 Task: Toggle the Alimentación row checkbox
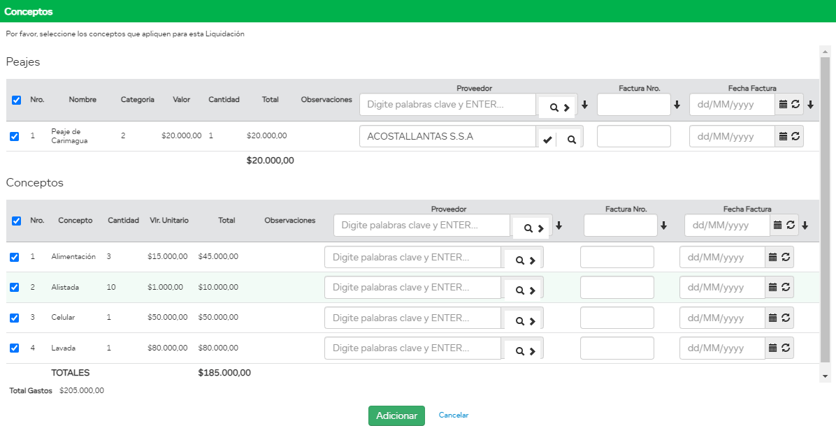tap(15, 257)
